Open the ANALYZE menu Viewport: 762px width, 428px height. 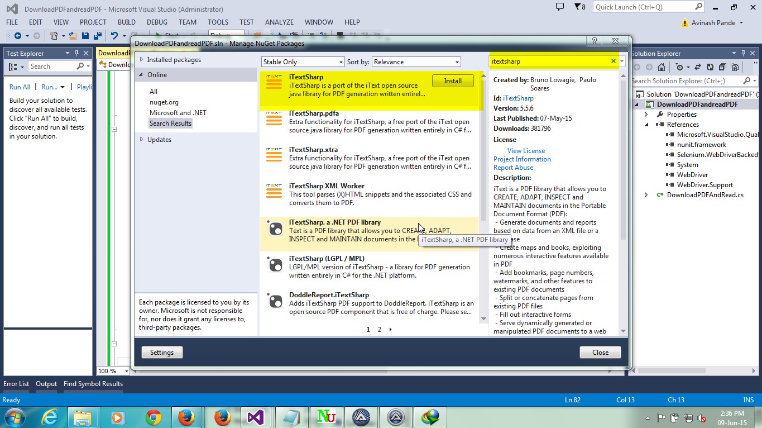(x=279, y=22)
